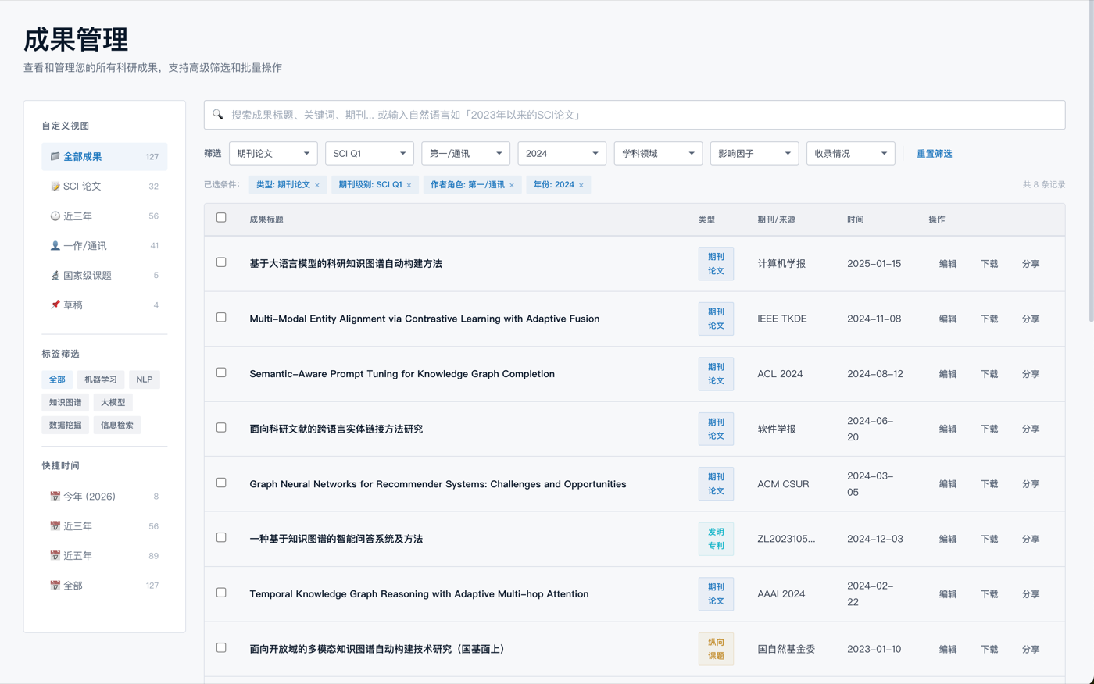Open the 影响因子 dropdown
1094x684 pixels.
[x=753, y=153]
